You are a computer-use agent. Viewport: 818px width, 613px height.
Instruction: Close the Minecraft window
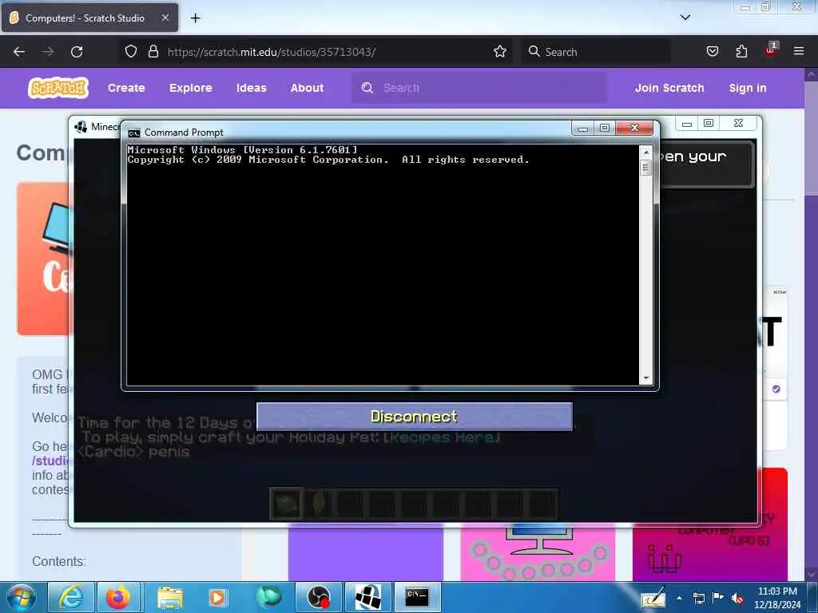(738, 124)
